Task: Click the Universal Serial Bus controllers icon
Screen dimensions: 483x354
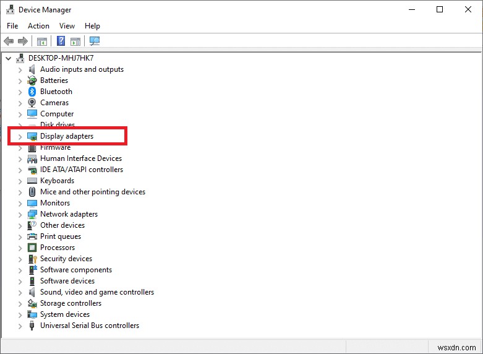Action: pyautogui.click(x=32, y=326)
